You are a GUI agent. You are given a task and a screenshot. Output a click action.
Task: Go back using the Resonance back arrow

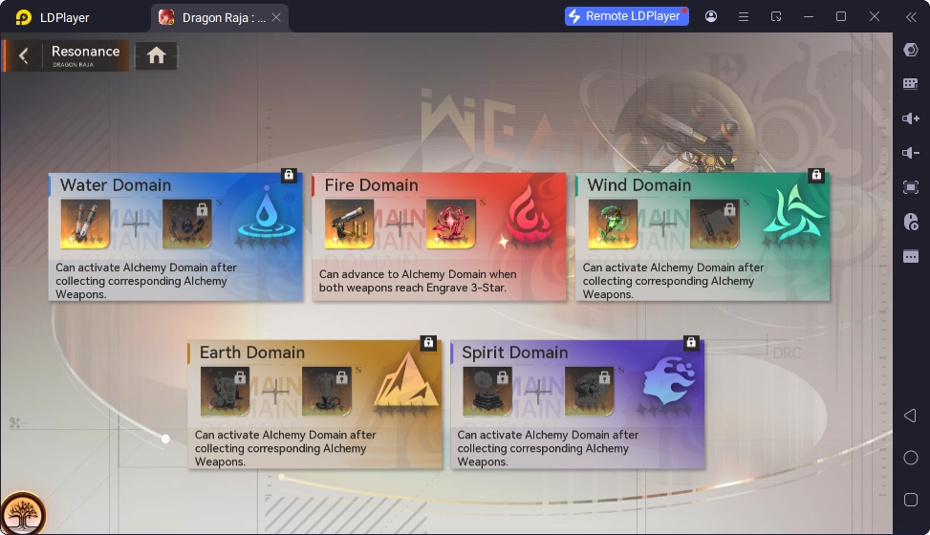(24, 56)
